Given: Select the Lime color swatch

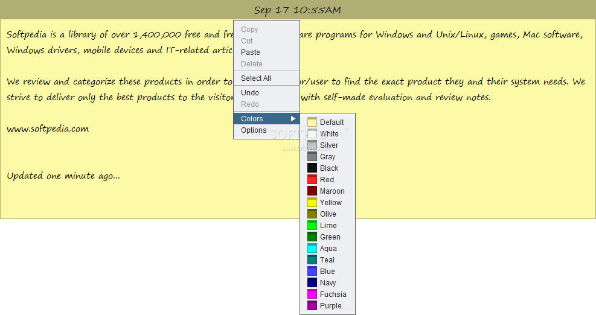Looking at the screenshot, I should tap(312, 225).
